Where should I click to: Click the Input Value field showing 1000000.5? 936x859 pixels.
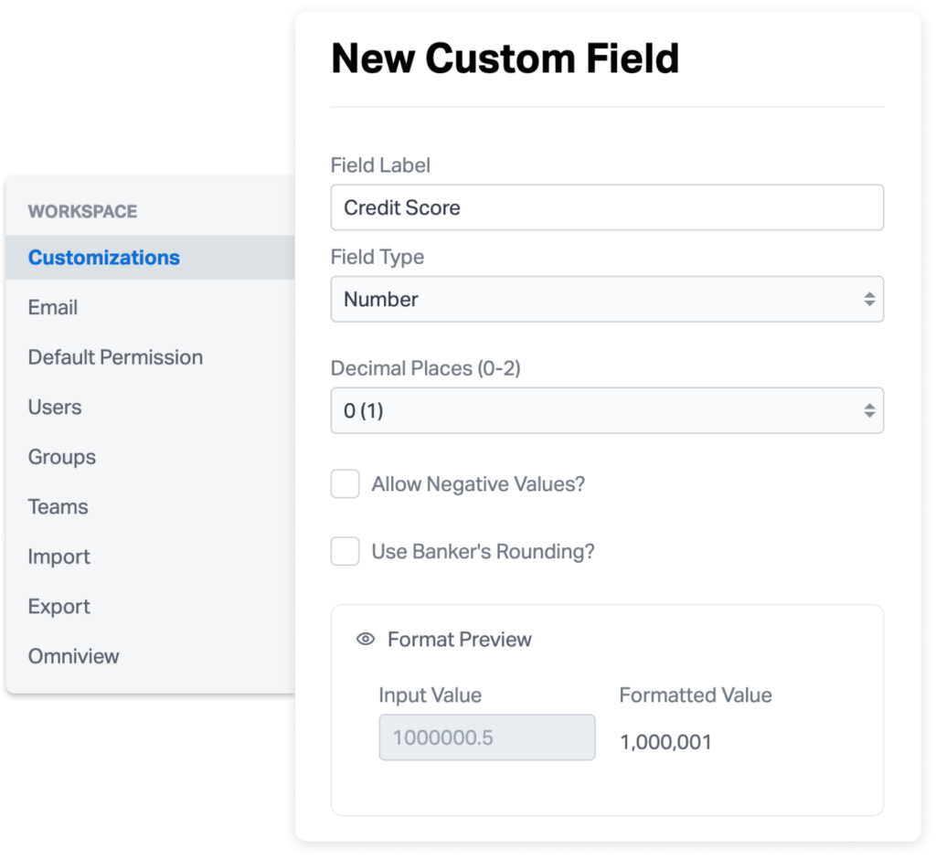point(487,737)
